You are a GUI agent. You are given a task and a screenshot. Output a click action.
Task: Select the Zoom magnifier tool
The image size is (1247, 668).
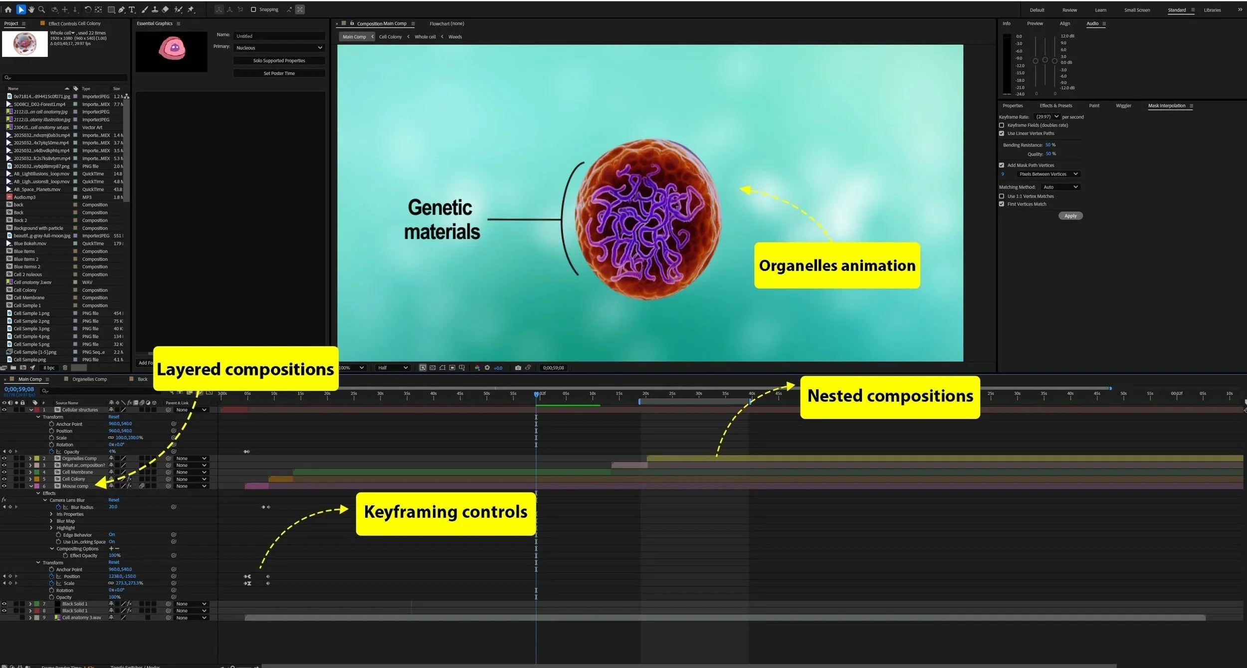click(42, 9)
